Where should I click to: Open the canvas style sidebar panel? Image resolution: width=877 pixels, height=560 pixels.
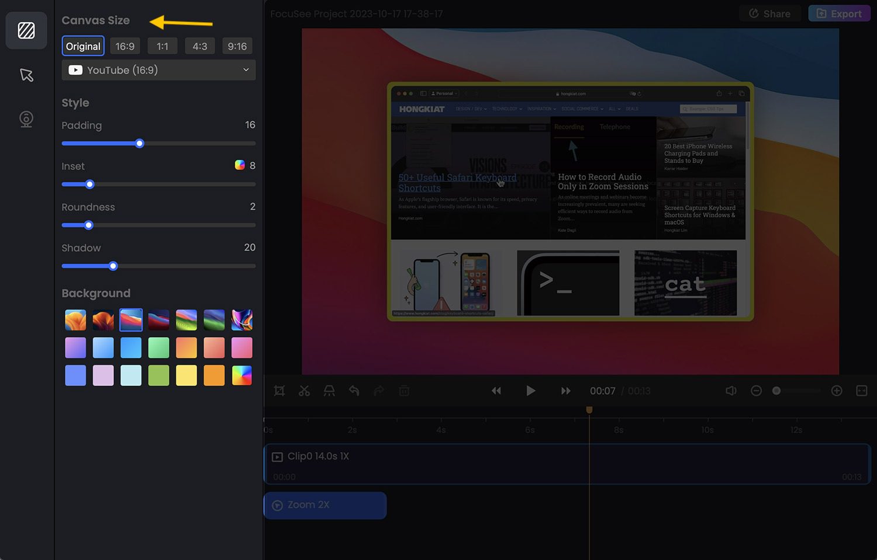[26, 30]
